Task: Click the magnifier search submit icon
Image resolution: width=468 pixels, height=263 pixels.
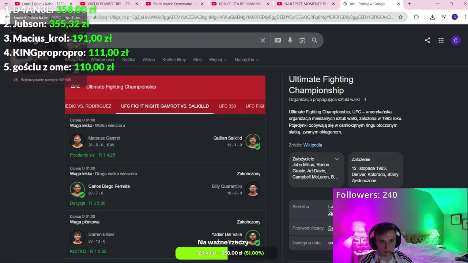Action: (x=314, y=40)
